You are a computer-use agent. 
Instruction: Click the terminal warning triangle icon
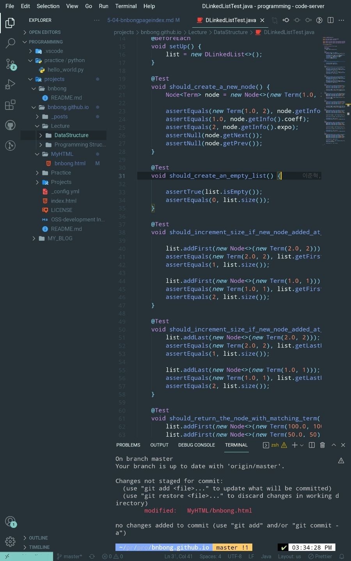[x=284, y=445]
